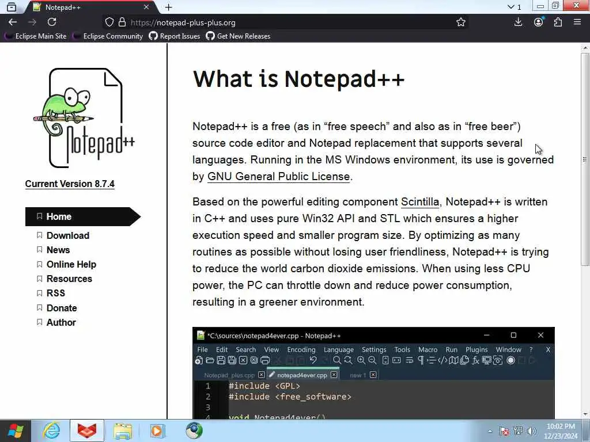Image resolution: width=590 pixels, height=442 pixels.
Task: Open the taskbar clock showing 10:02 PM
Action: (560, 431)
